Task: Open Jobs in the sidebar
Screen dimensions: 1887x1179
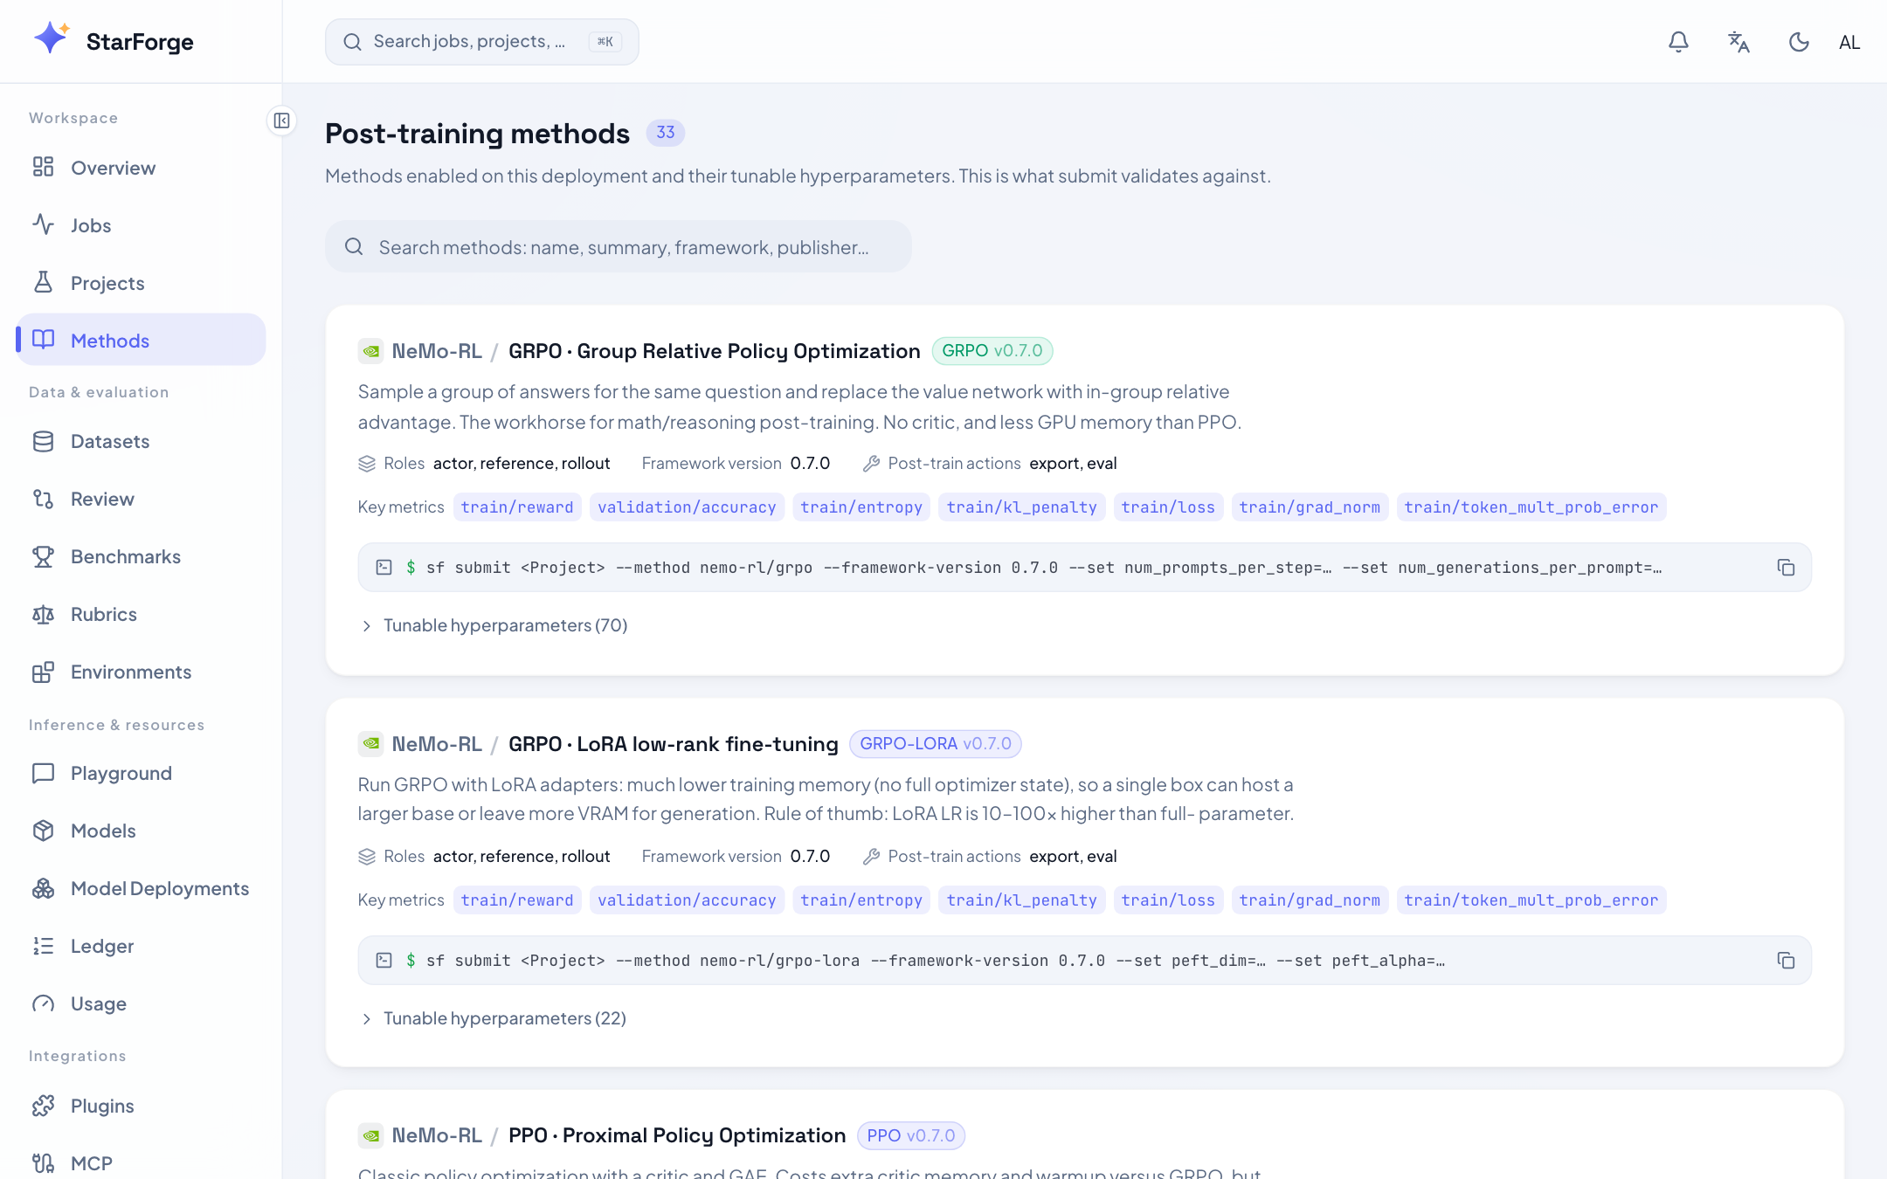Action: pos(141,225)
